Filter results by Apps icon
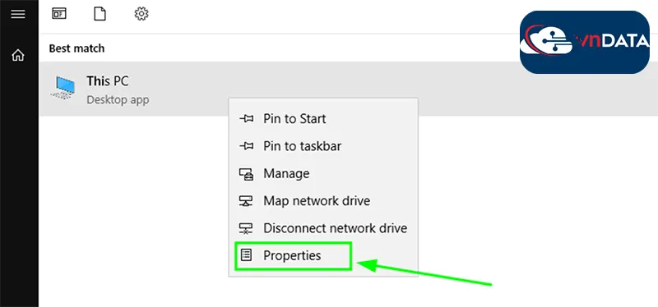The height and width of the screenshot is (307, 658). pyautogui.click(x=58, y=14)
